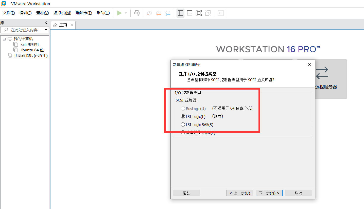Open the snapshot manager toolbar icon
Image resolution: width=364 pixels, height=209 pixels.
coord(168,13)
